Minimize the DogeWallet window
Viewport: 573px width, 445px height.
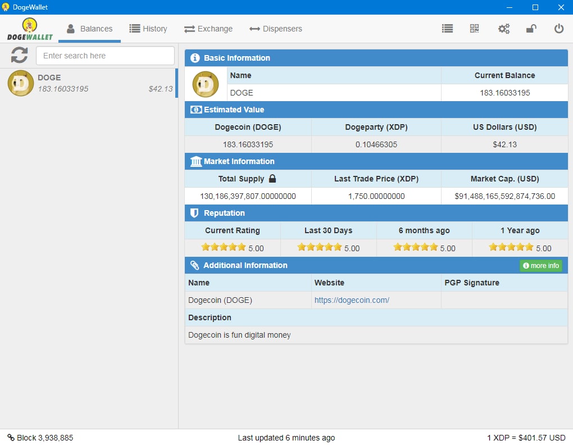coord(510,7)
